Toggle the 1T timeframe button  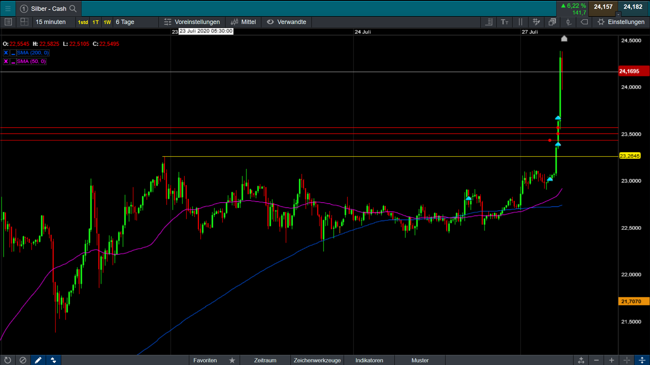coord(95,22)
